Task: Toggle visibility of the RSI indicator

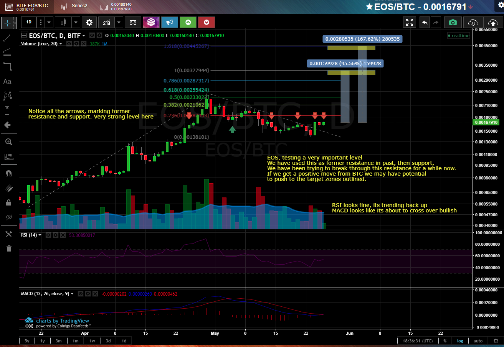Action: (x=48, y=235)
